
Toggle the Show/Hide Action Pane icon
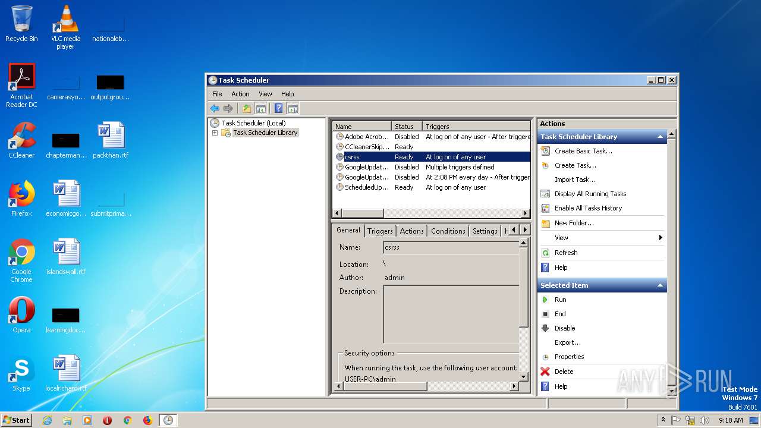[x=292, y=108]
